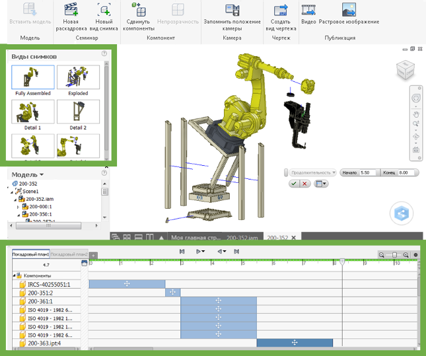Screen dimensions: 426x356
Task: Cancel with the red X button
Action: pos(305,184)
